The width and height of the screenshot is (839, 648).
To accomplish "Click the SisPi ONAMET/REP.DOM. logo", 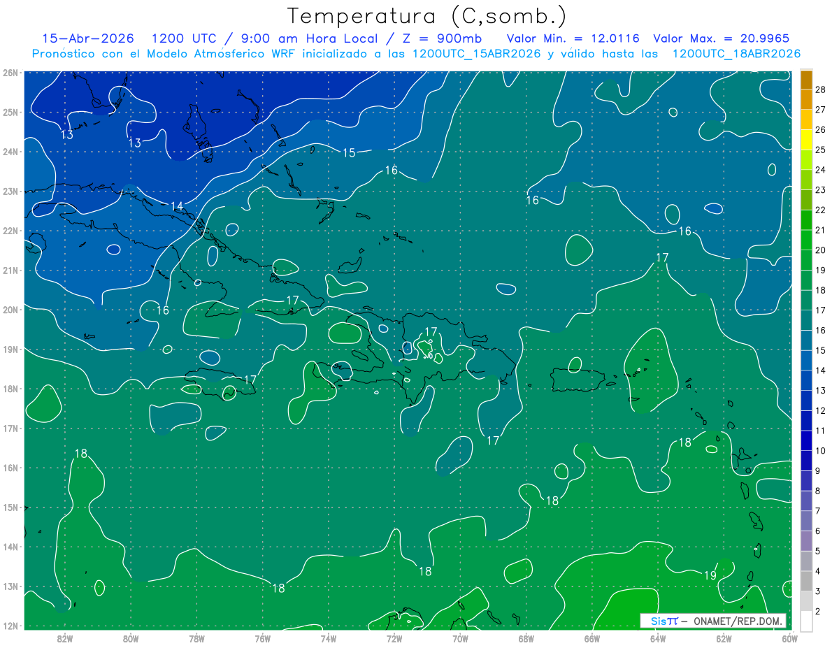I will (x=713, y=621).
